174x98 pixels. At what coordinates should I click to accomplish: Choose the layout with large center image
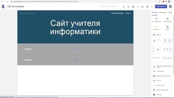click(x=157, y=50)
